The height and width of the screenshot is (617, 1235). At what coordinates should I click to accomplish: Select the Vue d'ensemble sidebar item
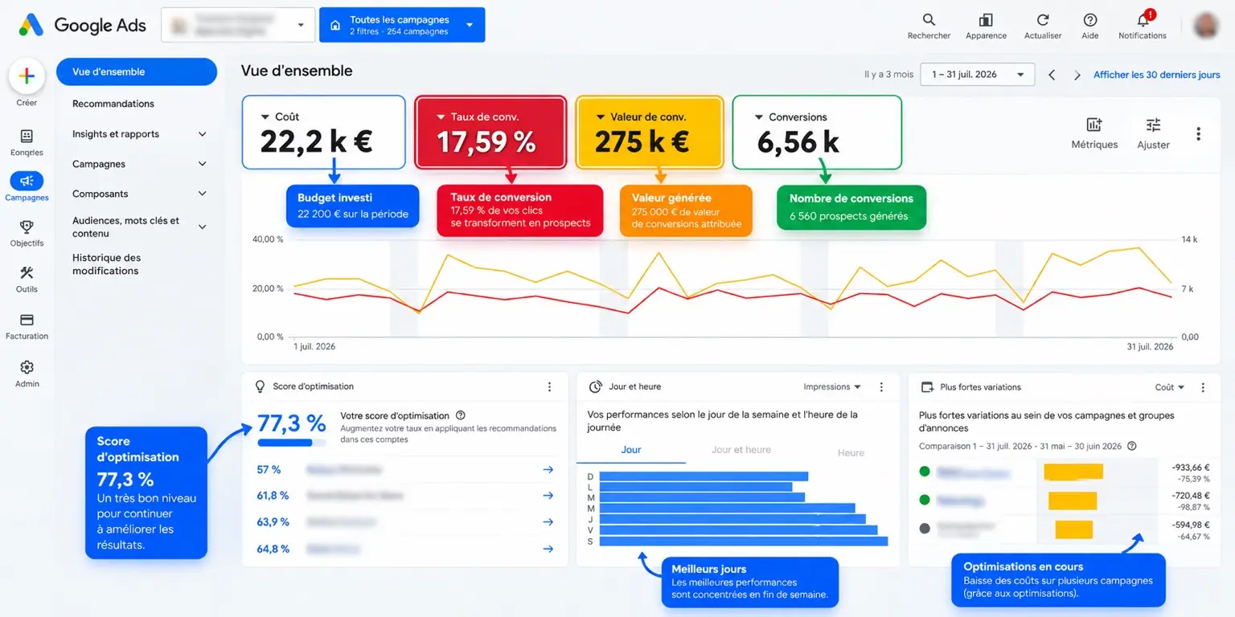click(x=137, y=72)
